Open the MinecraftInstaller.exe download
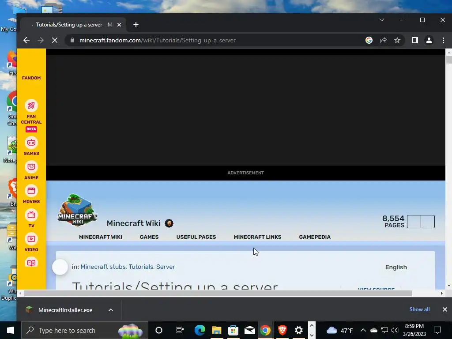452x339 pixels. (65, 310)
